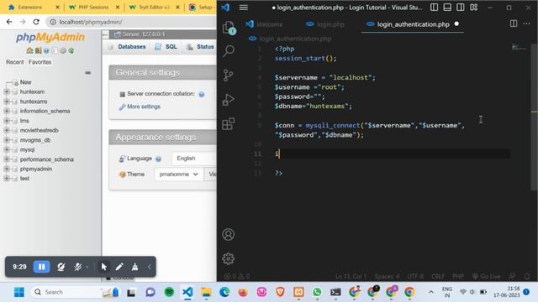This screenshot has height=302, width=538.
Task: Click the Favorites button in phpMyAdmin
Action: click(x=40, y=62)
